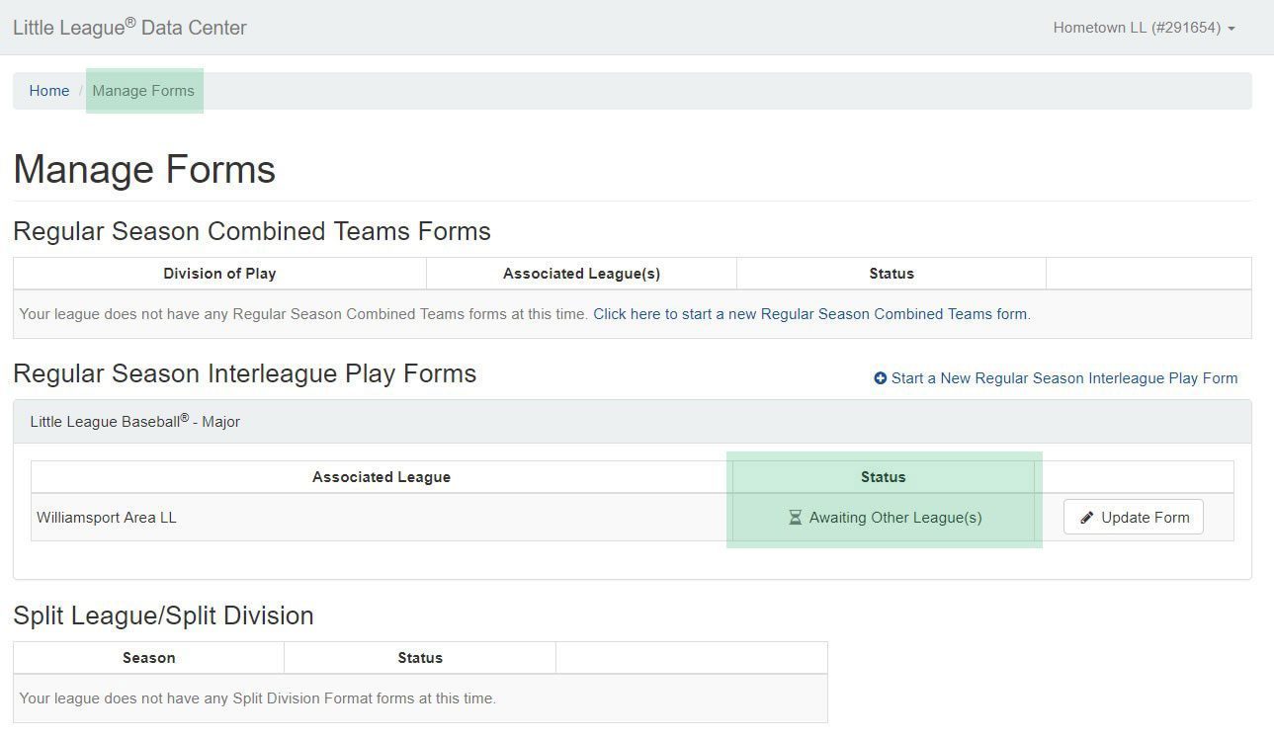This screenshot has width=1274, height=737.
Task: Click the Manage Forms page heading
Action: (144, 169)
